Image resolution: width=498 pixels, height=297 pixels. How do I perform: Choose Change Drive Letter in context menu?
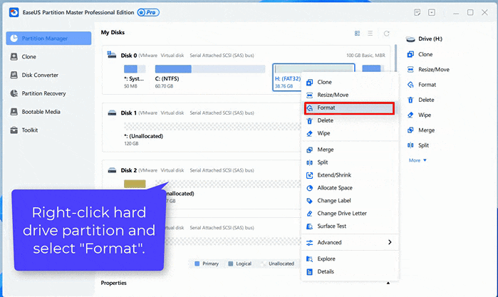[349, 213]
